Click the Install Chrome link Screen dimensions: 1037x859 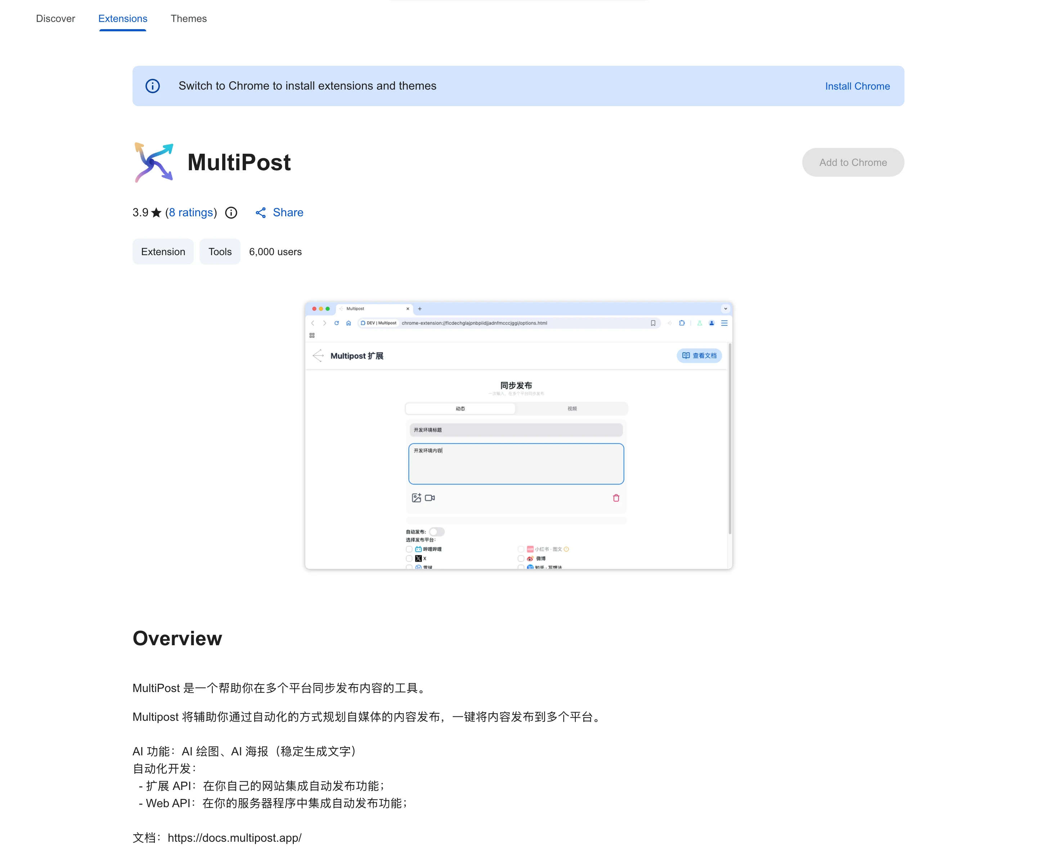coord(857,86)
